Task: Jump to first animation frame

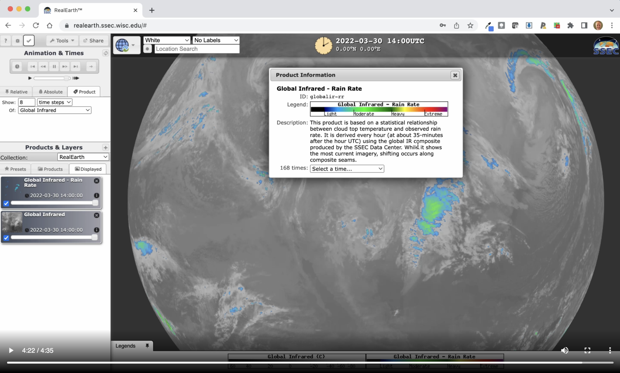Action: coord(33,66)
